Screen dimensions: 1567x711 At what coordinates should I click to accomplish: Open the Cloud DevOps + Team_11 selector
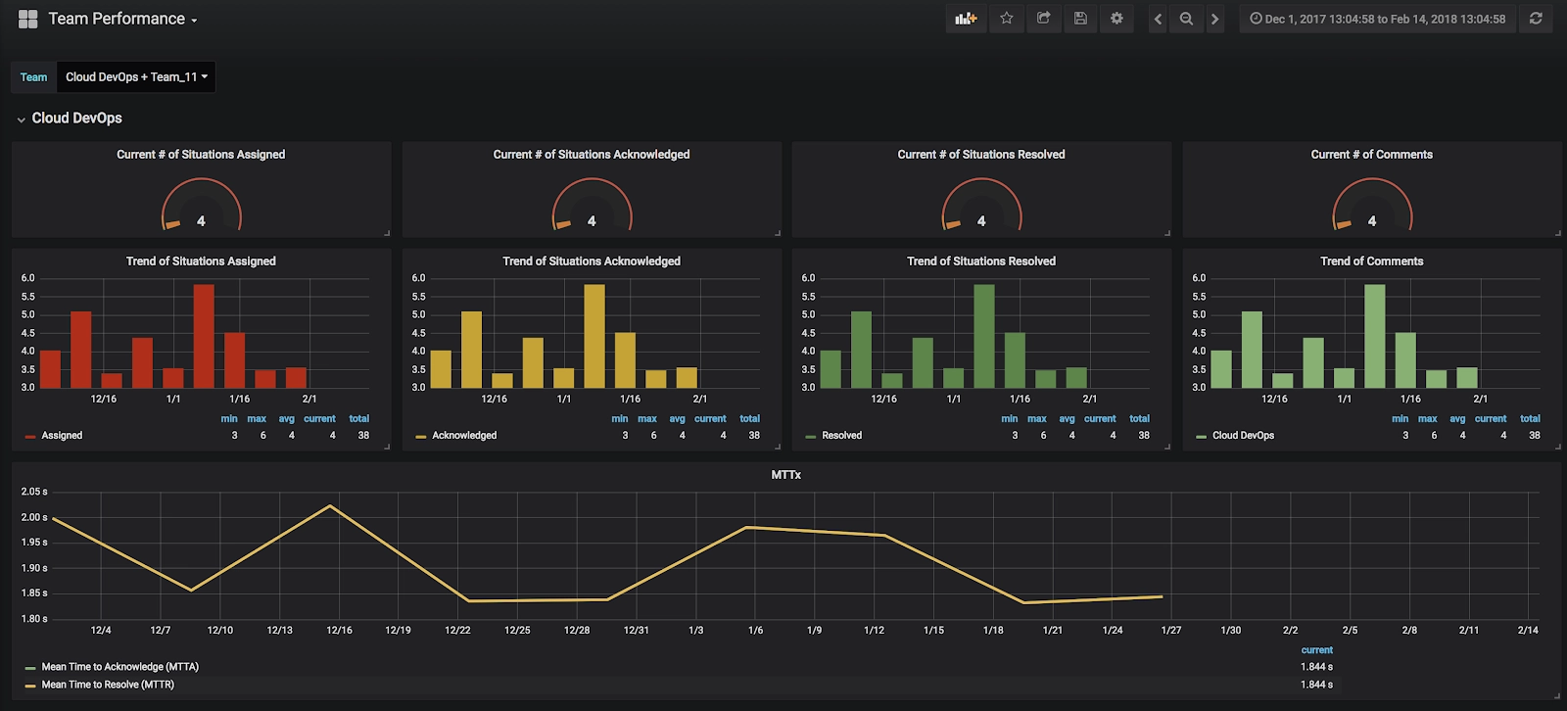pos(136,77)
